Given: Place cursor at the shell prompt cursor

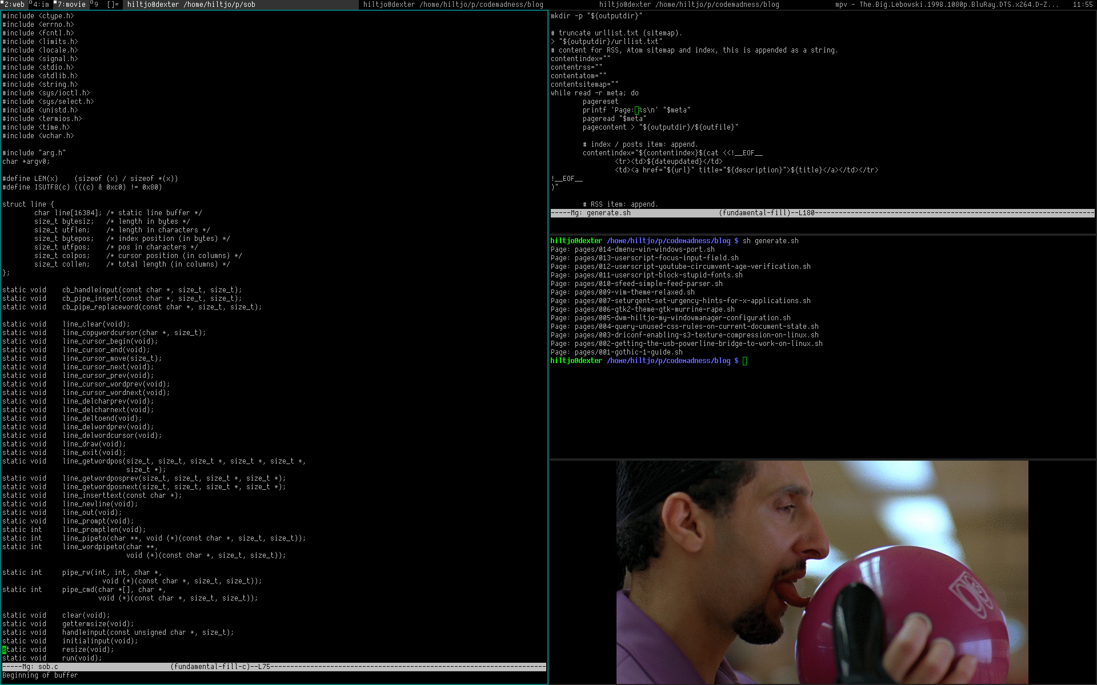Looking at the screenshot, I should 744,361.
